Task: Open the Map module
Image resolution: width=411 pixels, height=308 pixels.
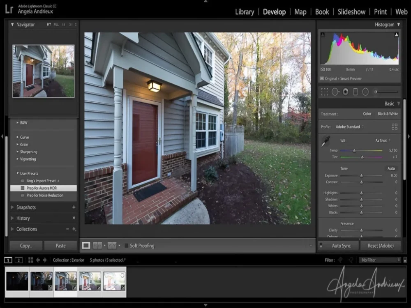Action: [300, 12]
